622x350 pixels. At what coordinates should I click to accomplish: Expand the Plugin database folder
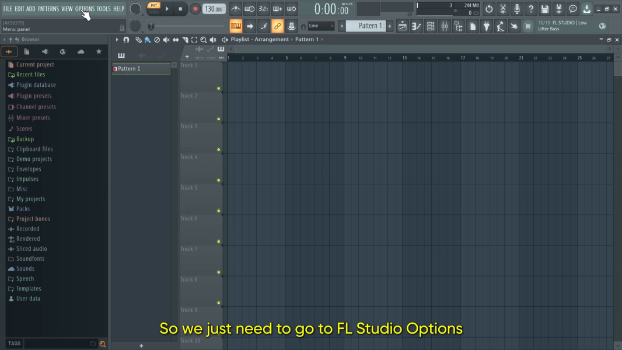[x=36, y=85]
